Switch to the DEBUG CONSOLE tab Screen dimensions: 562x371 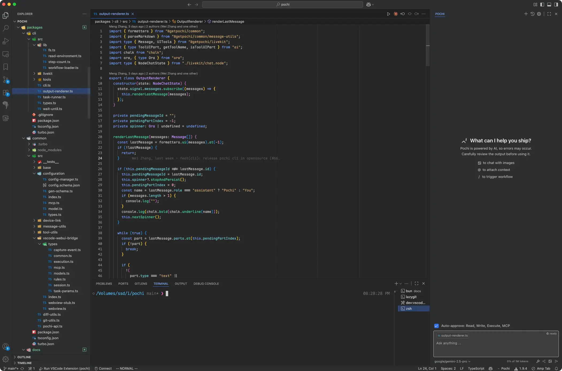(x=206, y=284)
